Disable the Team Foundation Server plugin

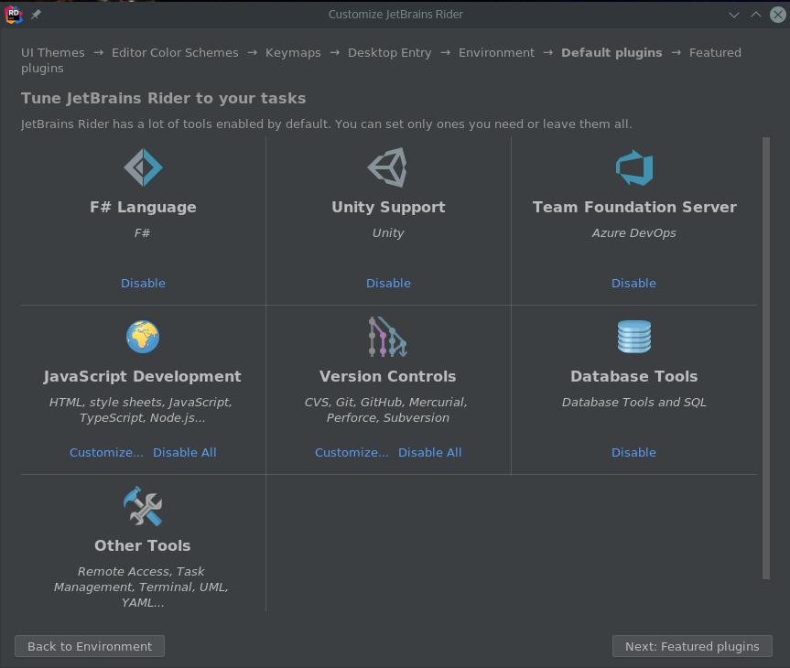tap(633, 283)
